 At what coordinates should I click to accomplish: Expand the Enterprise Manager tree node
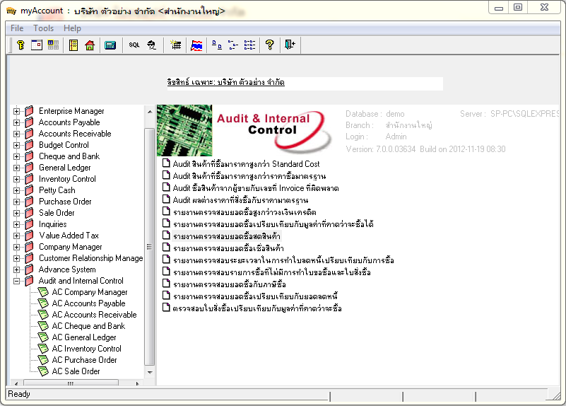coord(16,111)
